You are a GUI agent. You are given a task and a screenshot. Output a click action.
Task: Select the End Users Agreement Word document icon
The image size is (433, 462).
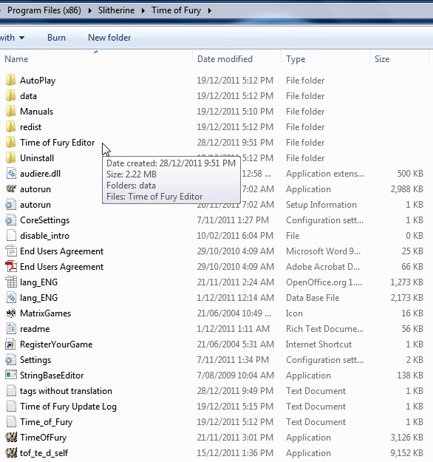11,251
